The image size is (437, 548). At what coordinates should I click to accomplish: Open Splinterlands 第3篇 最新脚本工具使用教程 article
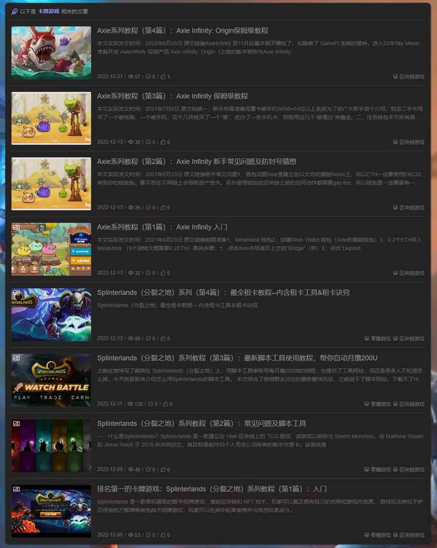(237, 358)
